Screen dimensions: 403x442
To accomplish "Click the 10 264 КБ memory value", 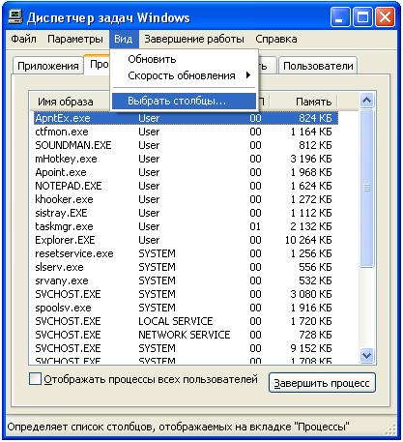I will (308, 240).
